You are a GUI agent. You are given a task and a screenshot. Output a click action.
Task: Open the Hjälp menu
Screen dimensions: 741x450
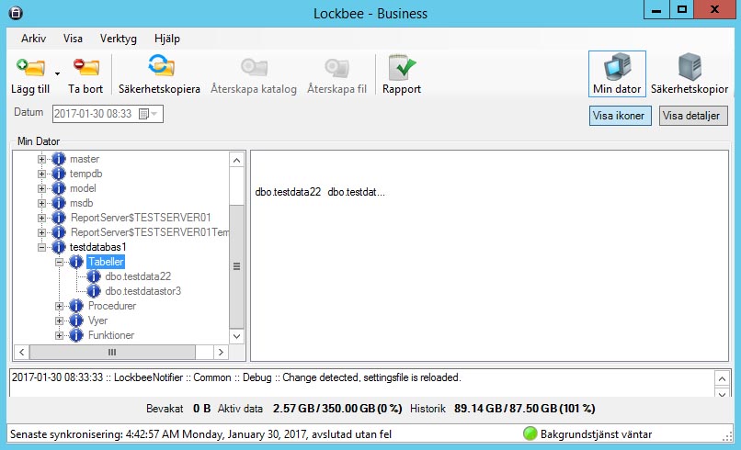coord(166,39)
